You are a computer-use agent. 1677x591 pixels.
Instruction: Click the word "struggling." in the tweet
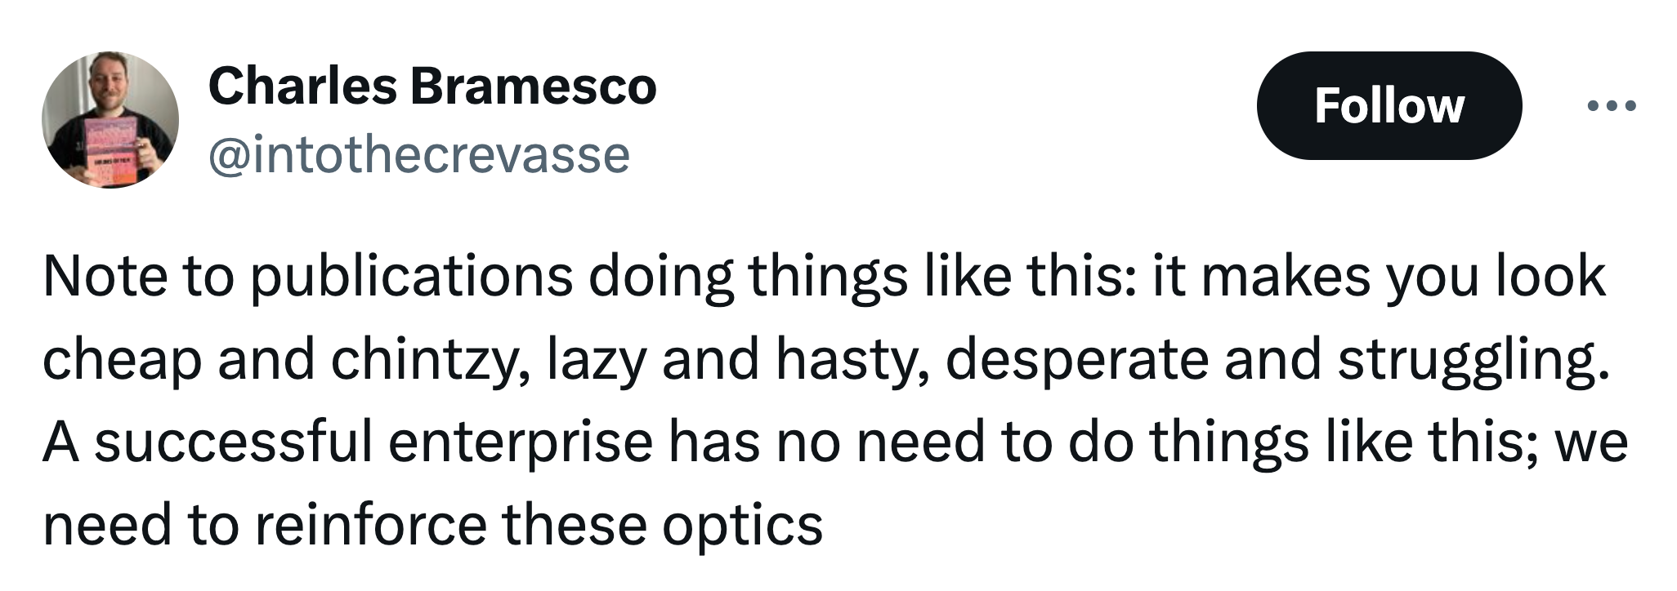click(1474, 362)
